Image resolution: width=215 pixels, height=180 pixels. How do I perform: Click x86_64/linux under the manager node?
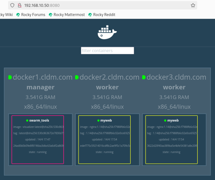(40, 107)
